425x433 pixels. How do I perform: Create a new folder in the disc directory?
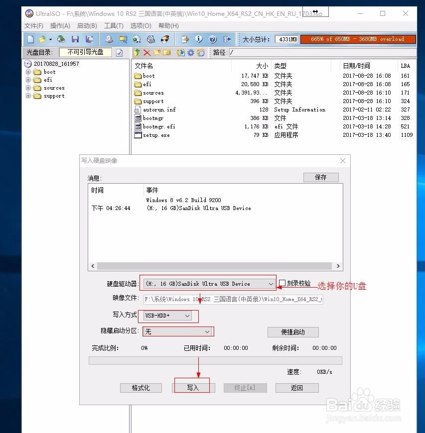pyautogui.click(x=156, y=52)
